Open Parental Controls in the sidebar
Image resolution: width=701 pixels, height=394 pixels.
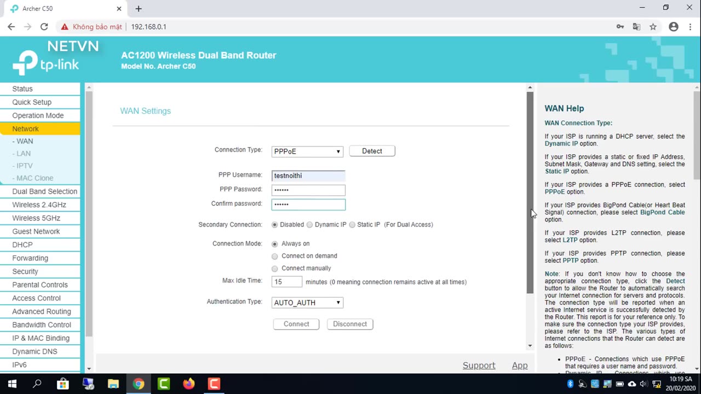pos(40,285)
